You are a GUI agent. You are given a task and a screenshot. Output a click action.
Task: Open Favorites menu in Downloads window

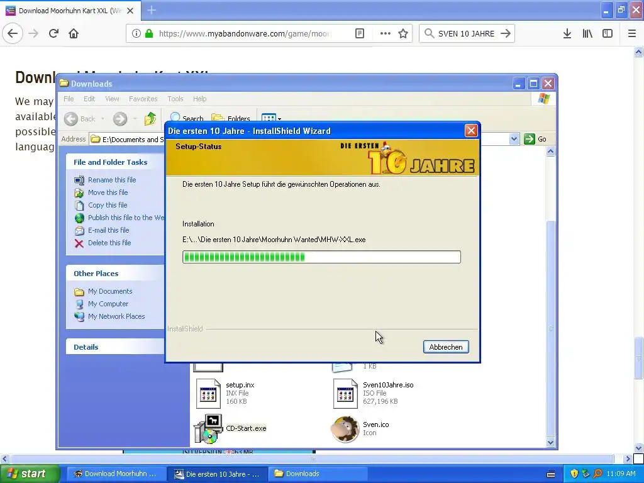point(143,99)
